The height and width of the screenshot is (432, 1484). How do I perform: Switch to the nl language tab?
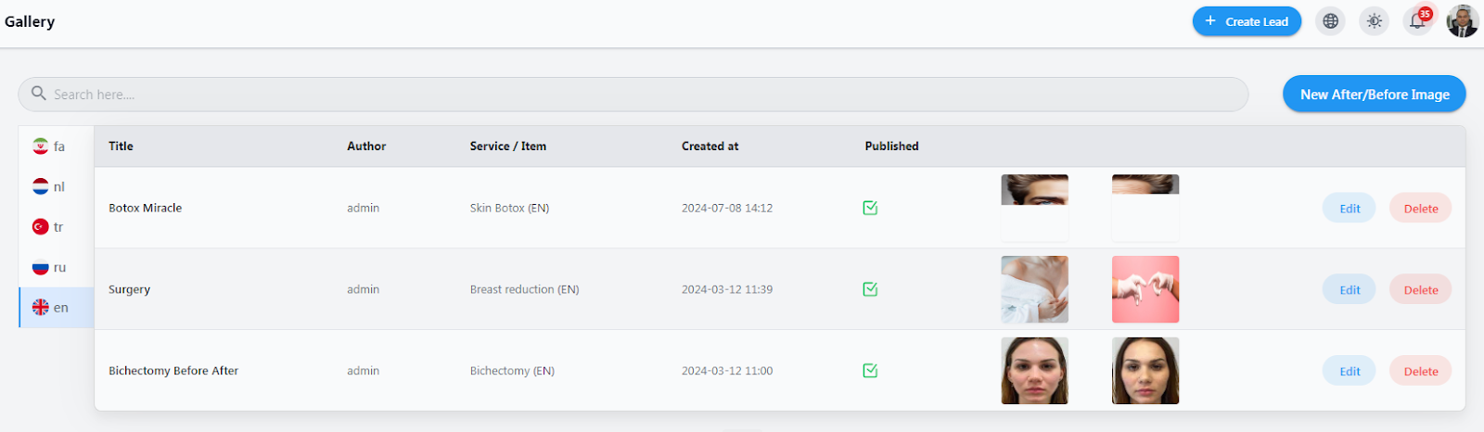coord(57,186)
